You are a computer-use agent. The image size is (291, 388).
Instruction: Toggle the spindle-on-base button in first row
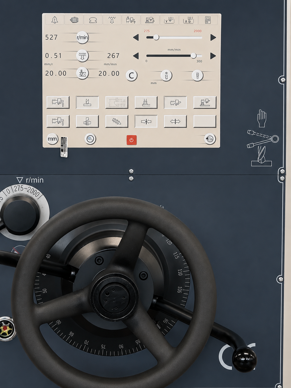[146, 102]
